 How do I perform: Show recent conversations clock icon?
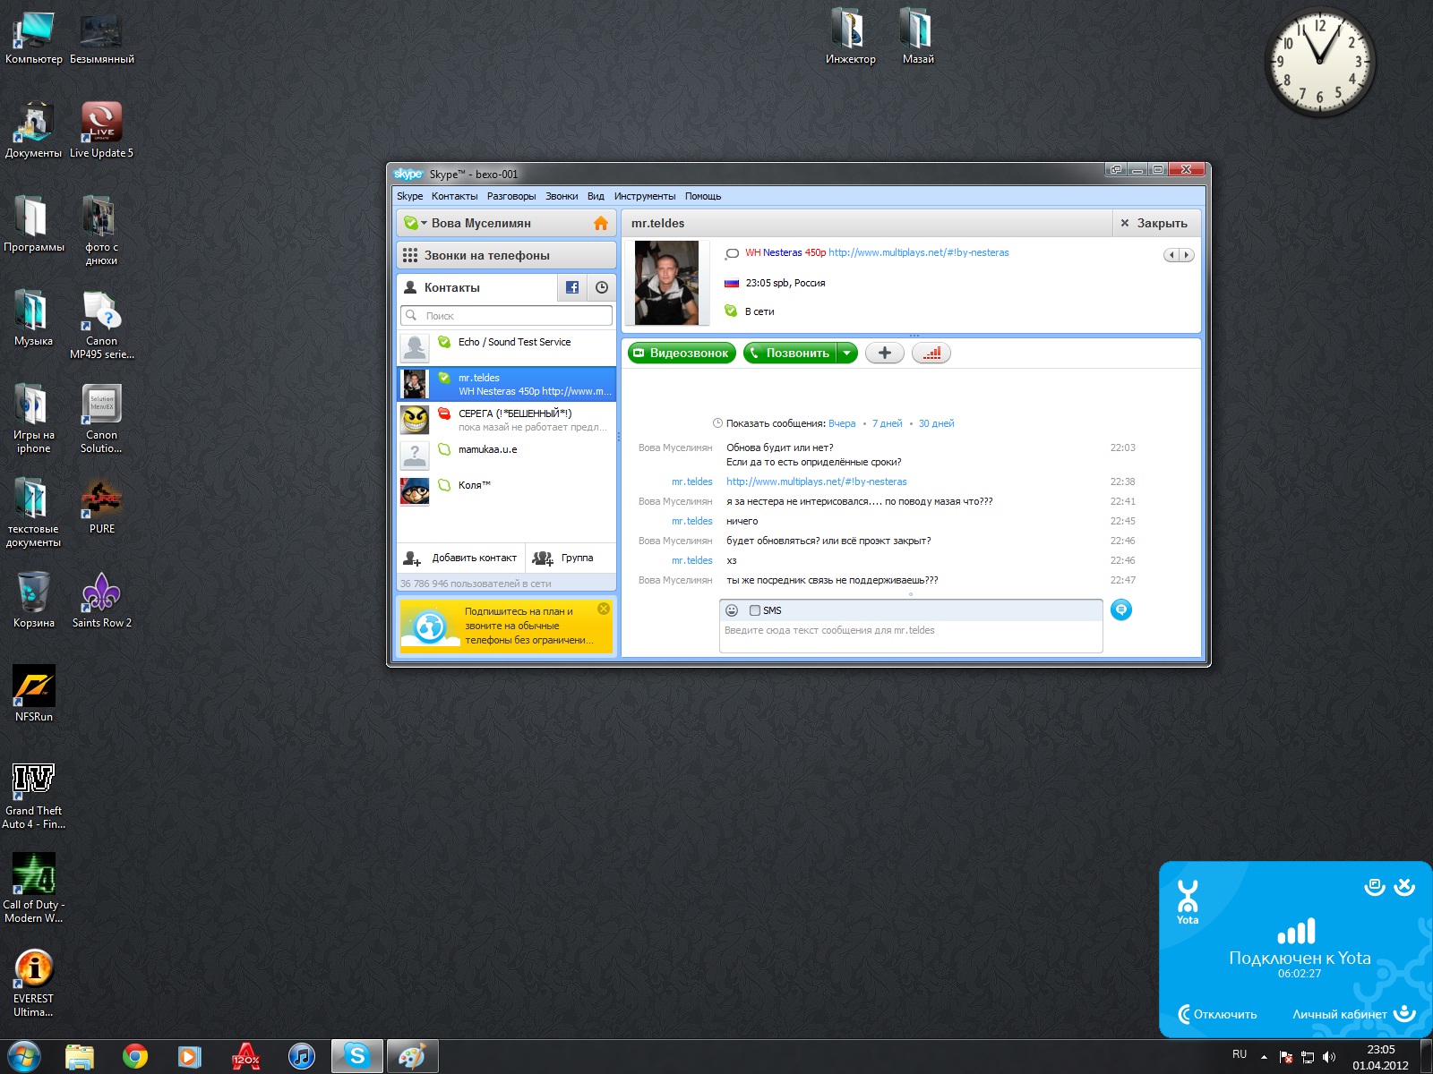tap(602, 287)
